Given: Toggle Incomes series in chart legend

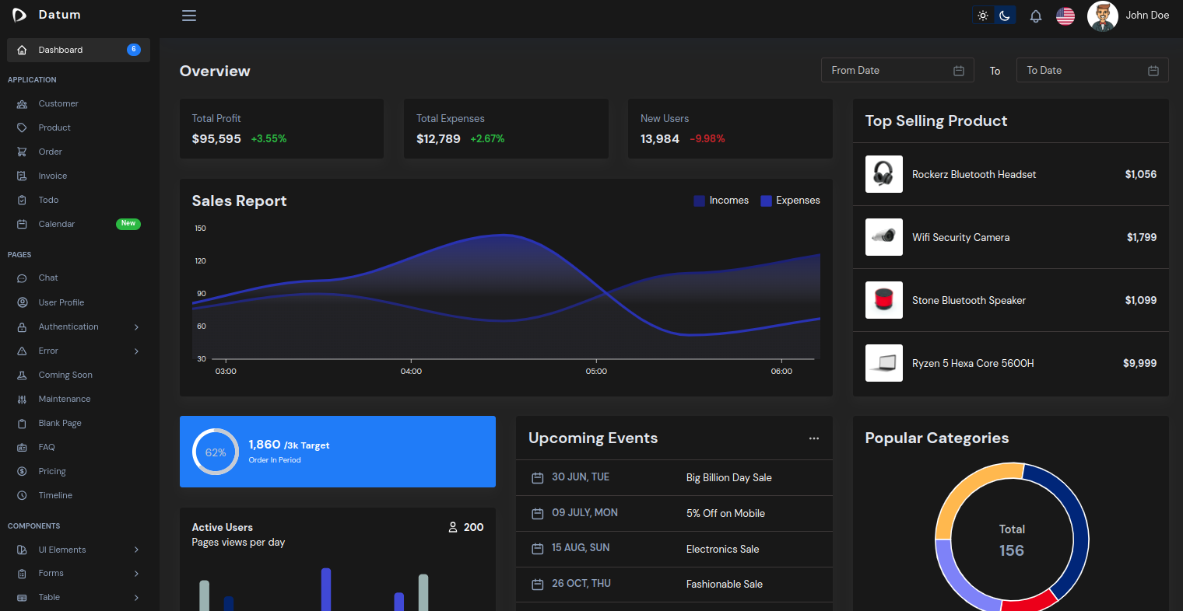Looking at the screenshot, I should pyautogui.click(x=721, y=201).
